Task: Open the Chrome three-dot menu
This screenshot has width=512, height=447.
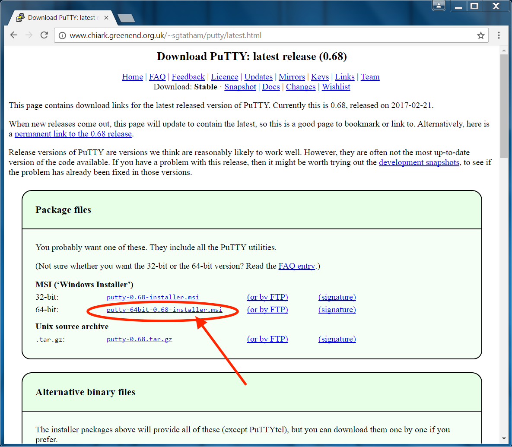Action: [499, 35]
